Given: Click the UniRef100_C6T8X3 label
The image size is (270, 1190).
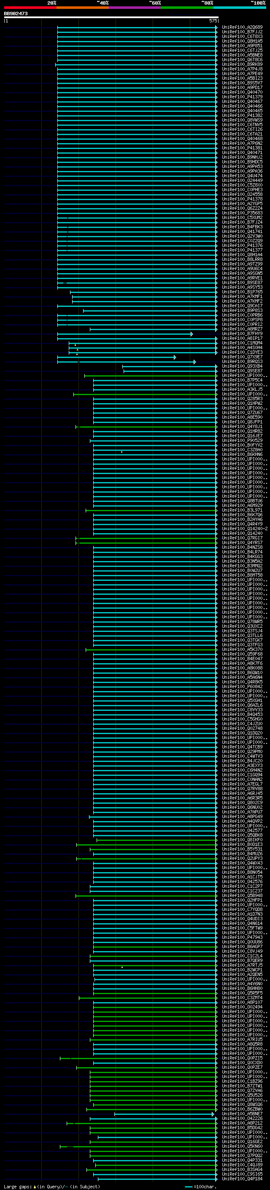Looking at the screenshot, I should click(x=242, y=36).
